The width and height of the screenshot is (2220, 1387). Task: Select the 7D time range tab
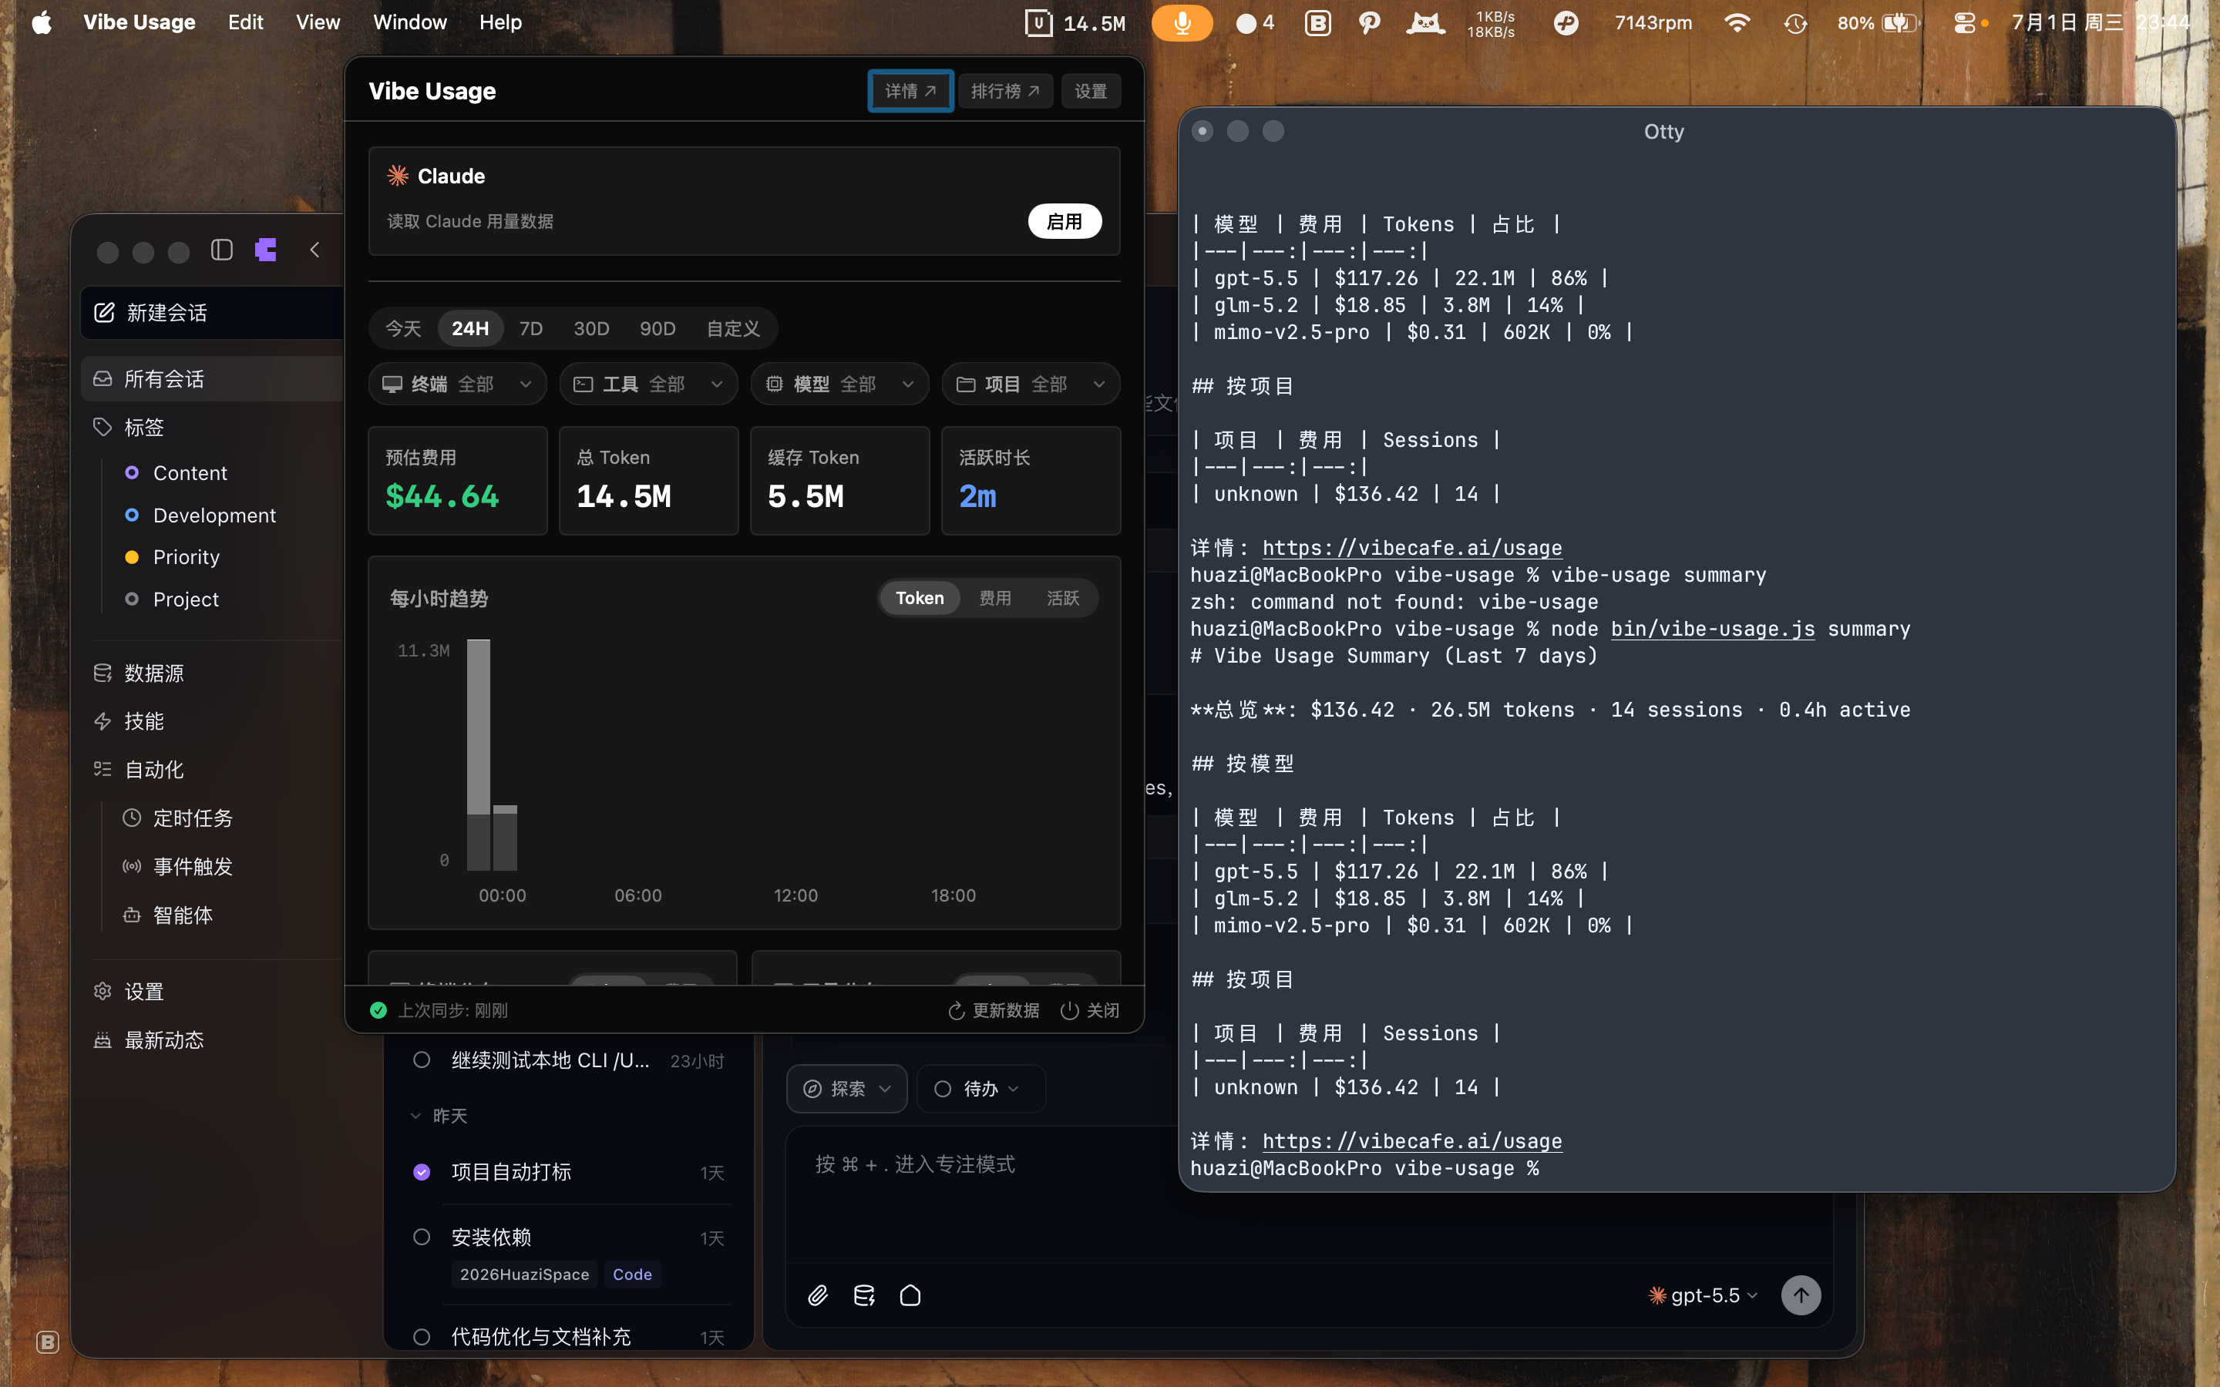coord(531,328)
